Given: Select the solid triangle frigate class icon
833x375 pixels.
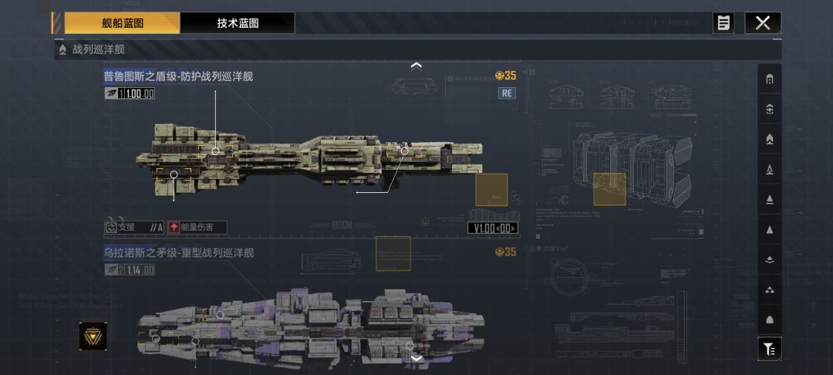Looking at the screenshot, I should point(769,229).
